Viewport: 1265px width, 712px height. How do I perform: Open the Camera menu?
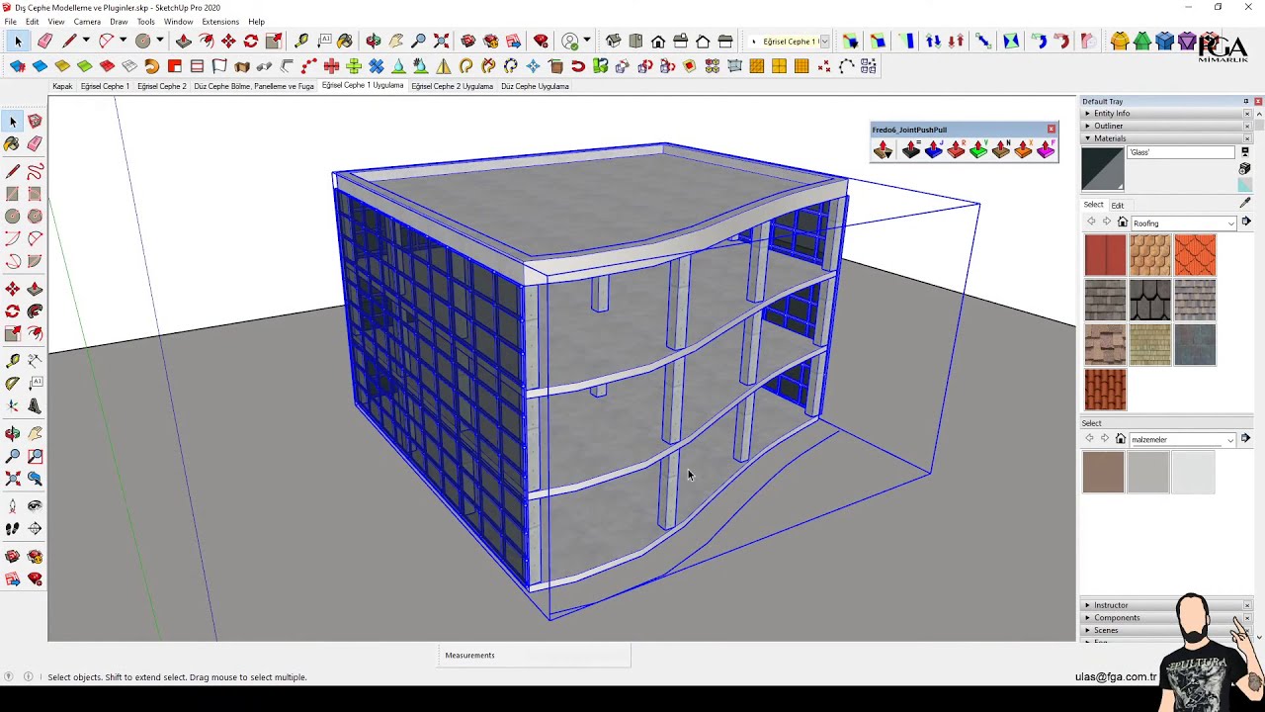click(x=87, y=22)
